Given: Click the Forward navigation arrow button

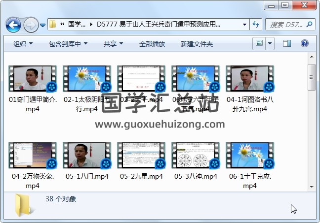Looking at the screenshot, I should [31, 24].
